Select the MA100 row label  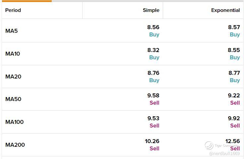click(x=15, y=122)
